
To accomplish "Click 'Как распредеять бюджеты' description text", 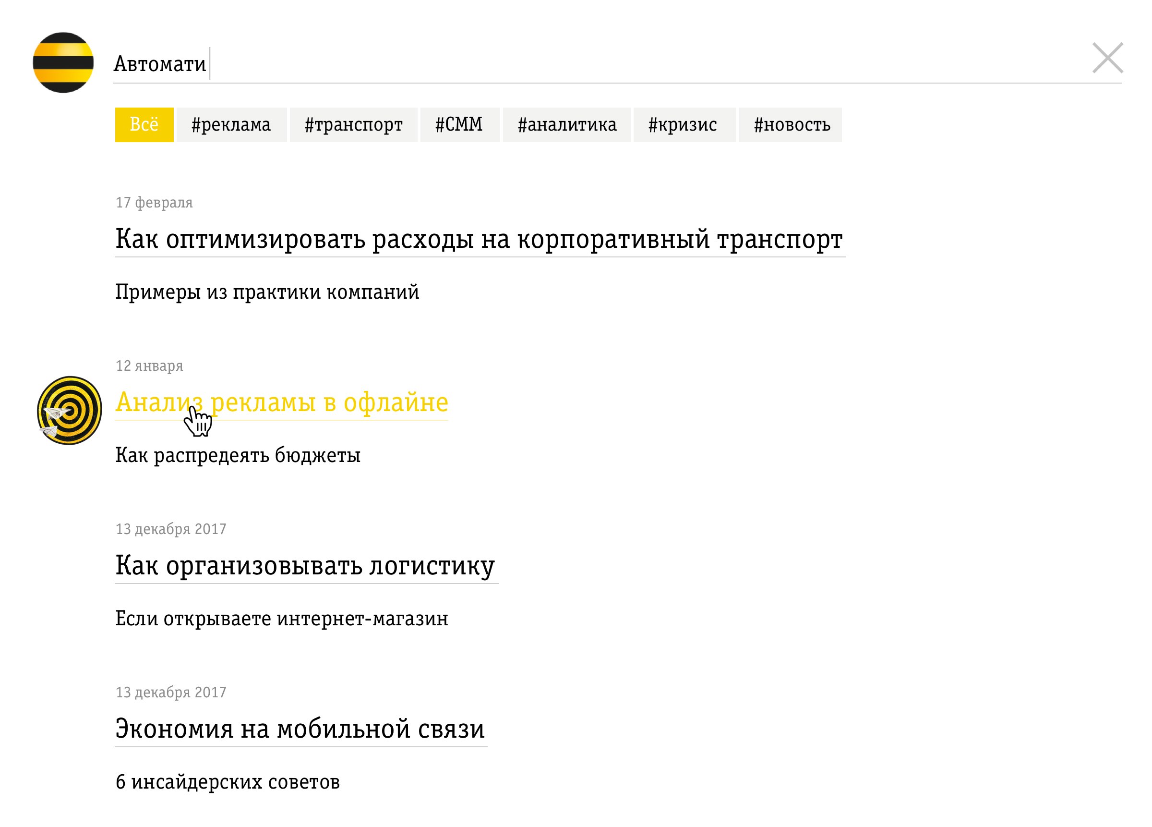I will click(x=238, y=455).
